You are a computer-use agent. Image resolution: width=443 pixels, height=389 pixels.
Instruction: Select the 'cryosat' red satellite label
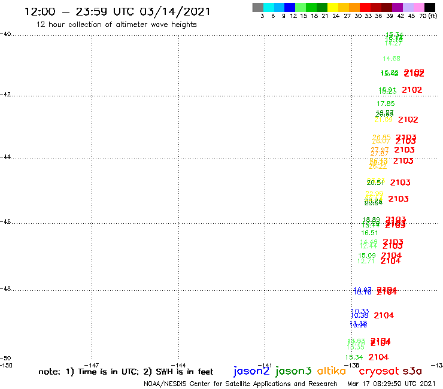378,371
